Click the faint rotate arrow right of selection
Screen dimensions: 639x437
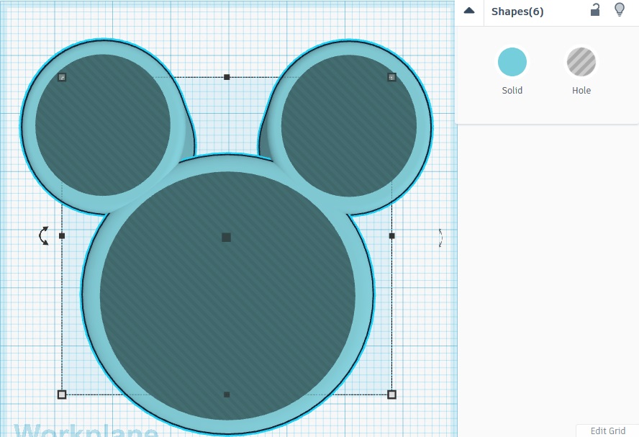pos(440,238)
